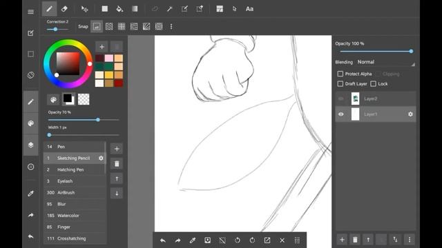This screenshot has height=248, width=442.
Task: Select the Brush tool in top toolbar
Action: click(49, 9)
